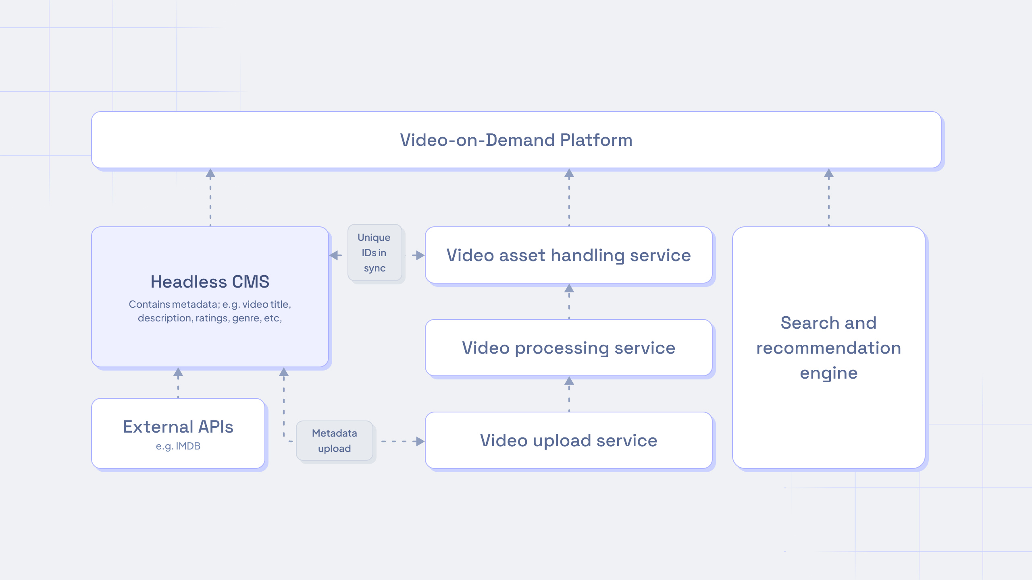Click the Video asset handling service node
The height and width of the screenshot is (580, 1032).
click(x=567, y=254)
